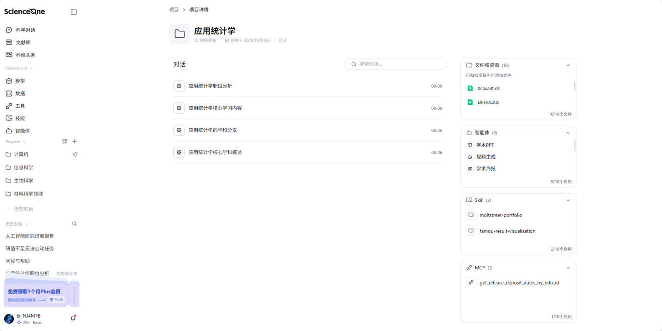This screenshot has height=331, width=662.
Task: Collapse the ScienceHub section
Action: 31,68
